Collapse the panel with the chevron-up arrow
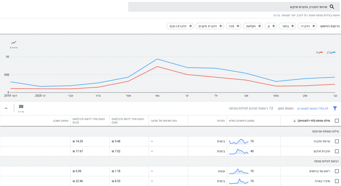This screenshot has width=341, height=186. pos(6,108)
